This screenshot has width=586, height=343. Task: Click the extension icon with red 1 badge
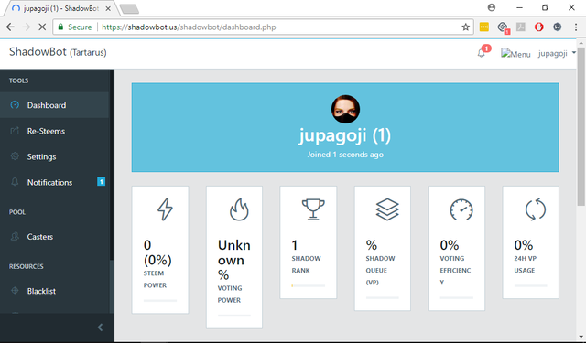click(x=504, y=27)
